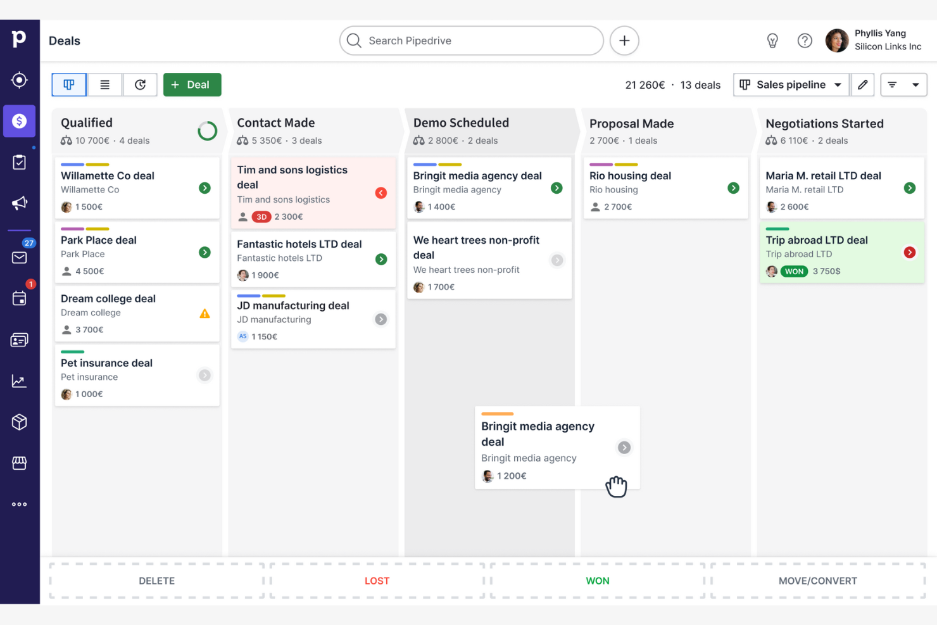Viewport: 937px width, 625px height.
Task: Add a new deal with the Deal button
Action: [192, 84]
